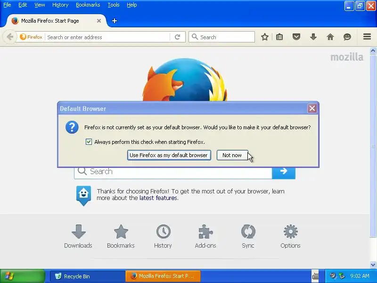Screen dimensions: 377x283
Task: Focus the start page Search field
Action: tap(173, 172)
